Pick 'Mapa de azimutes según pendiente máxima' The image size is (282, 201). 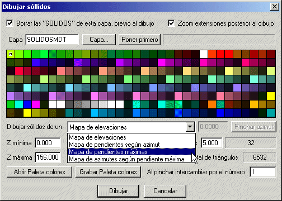[x=131, y=159]
